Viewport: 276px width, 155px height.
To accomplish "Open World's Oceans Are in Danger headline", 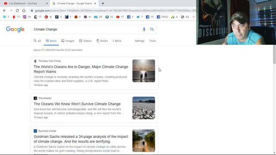I will (81, 69).
